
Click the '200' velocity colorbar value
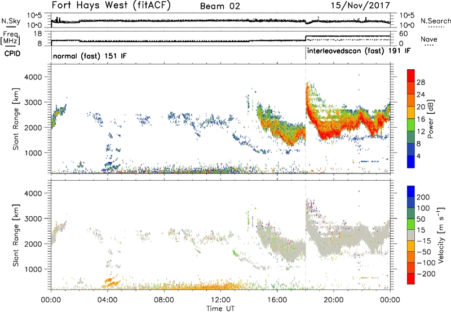[423, 197]
